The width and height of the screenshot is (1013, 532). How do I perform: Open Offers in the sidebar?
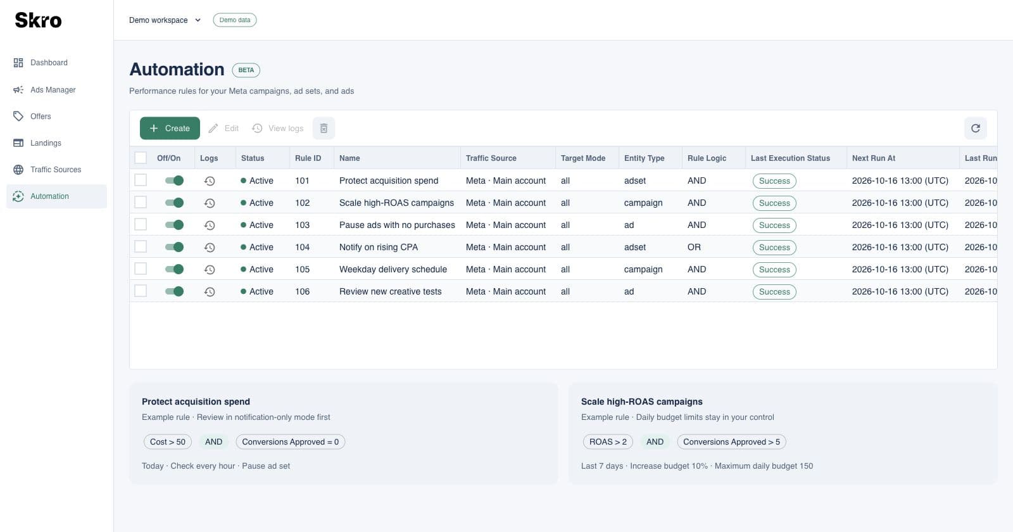pos(56,117)
